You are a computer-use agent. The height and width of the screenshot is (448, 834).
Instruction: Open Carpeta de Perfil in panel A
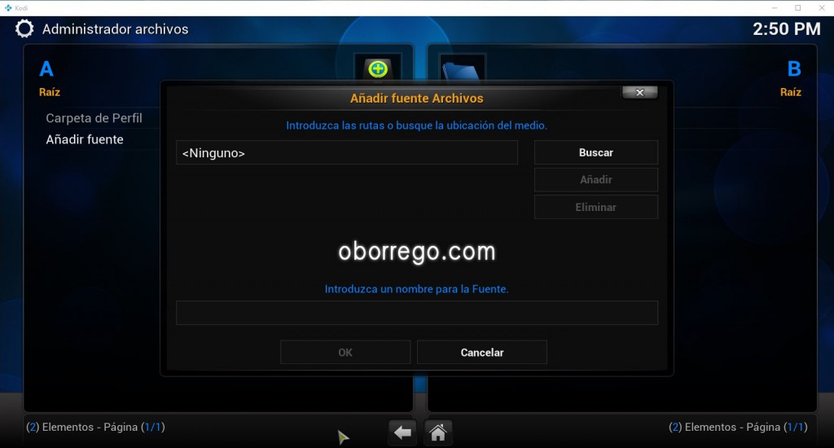[x=94, y=118]
